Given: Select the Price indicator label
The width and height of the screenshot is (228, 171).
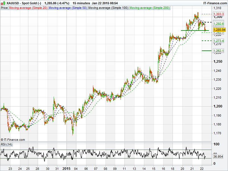Looking at the screenshot, I should [x=4, y=8].
